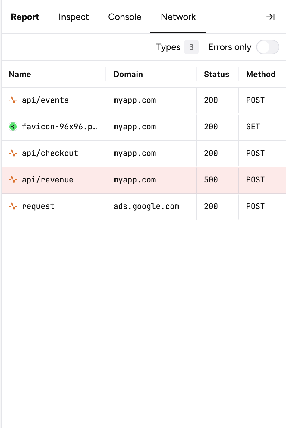Click the collapse panel arrow icon

tap(270, 17)
